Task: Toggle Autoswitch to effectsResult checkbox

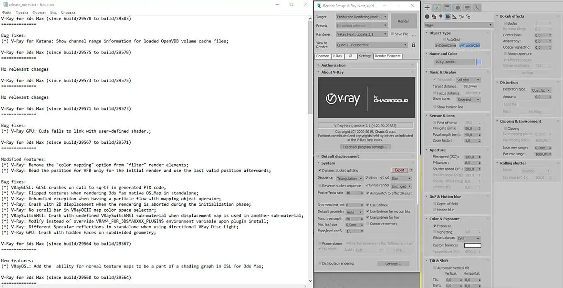Action: [x=367, y=193]
